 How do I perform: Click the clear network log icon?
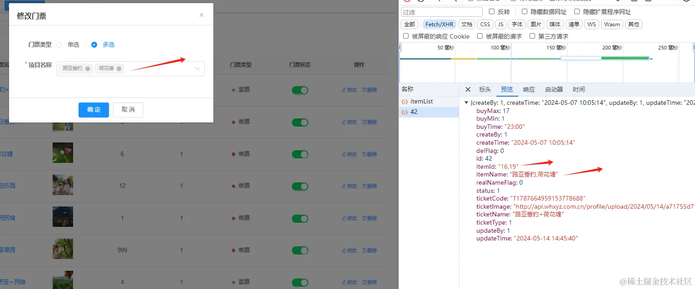tap(420, 2)
